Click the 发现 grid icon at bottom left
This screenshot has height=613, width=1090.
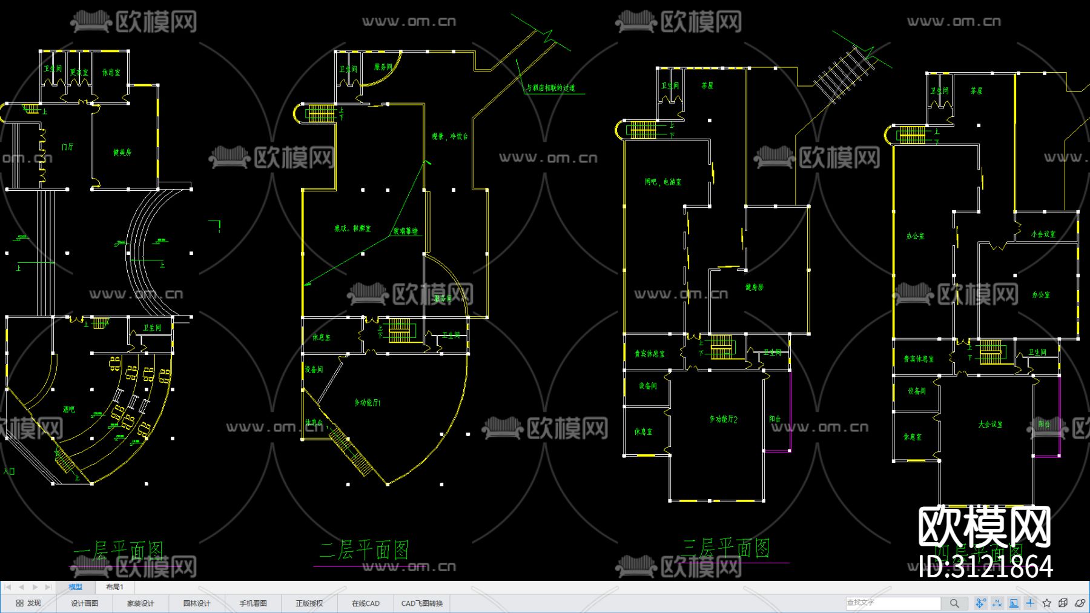[18, 603]
